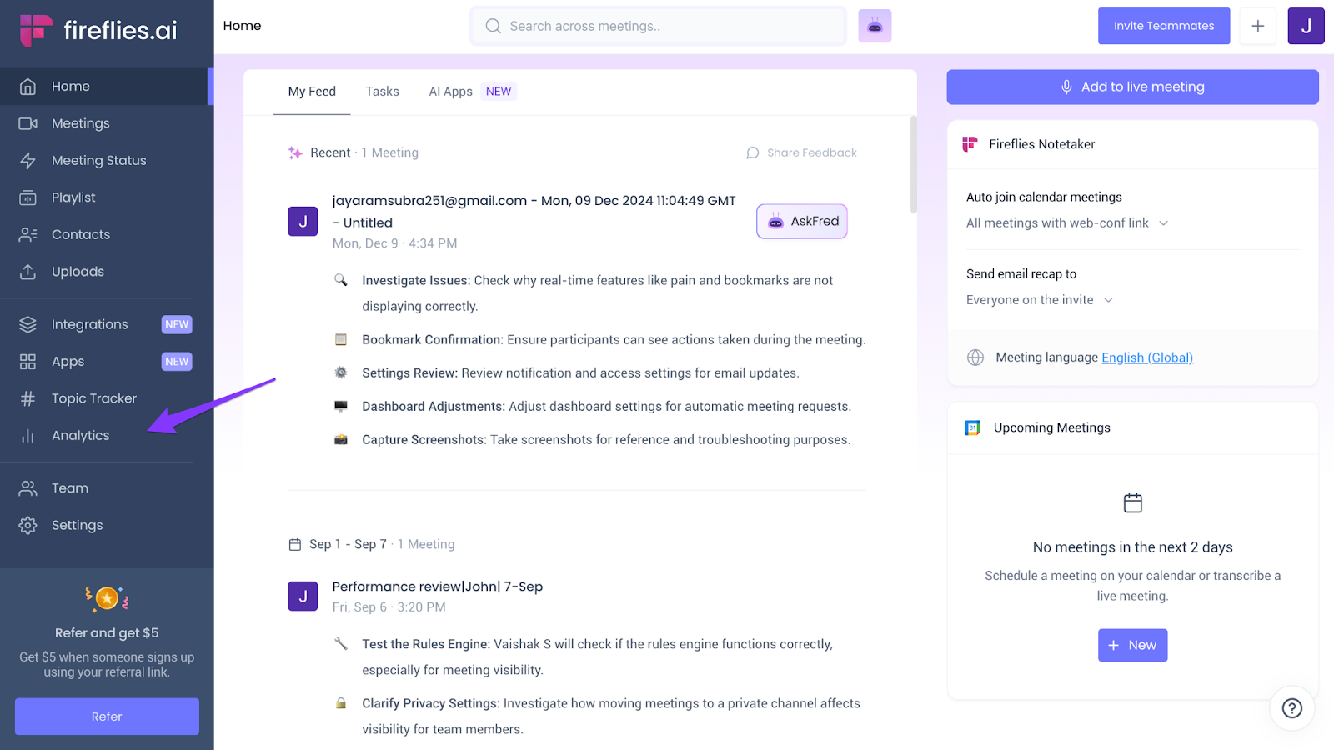The width and height of the screenshot is (1334, 750).
Task: Click the feed scrollbar
Action: 914,164
